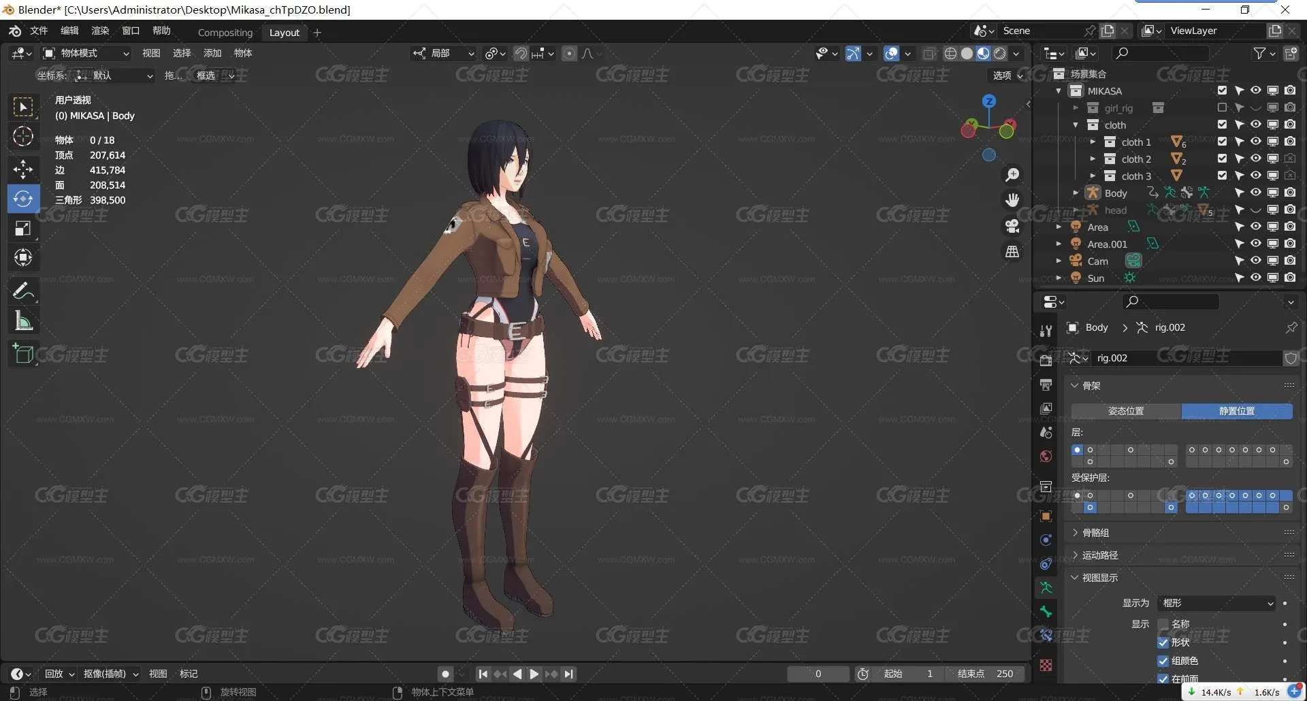The image size is (1307, 701).
Task: Open the outliner filter dropdown
Action: pyautogui.click(x=1263, y=53)
